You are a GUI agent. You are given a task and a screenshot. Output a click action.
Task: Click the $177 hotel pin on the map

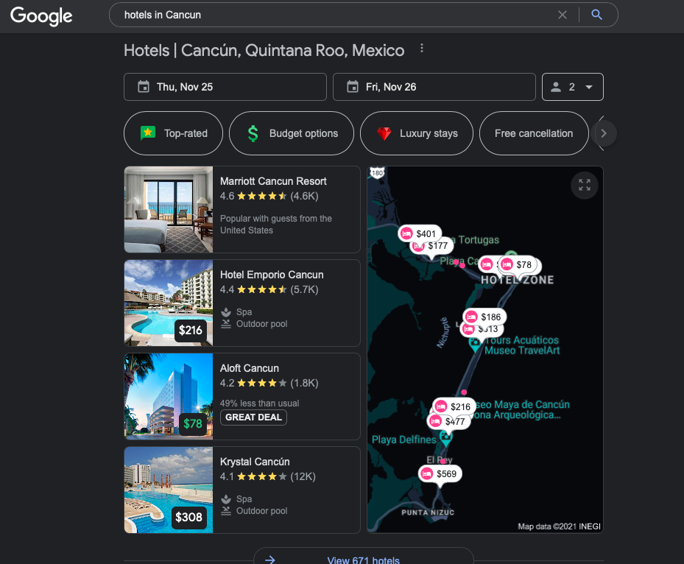437,247
